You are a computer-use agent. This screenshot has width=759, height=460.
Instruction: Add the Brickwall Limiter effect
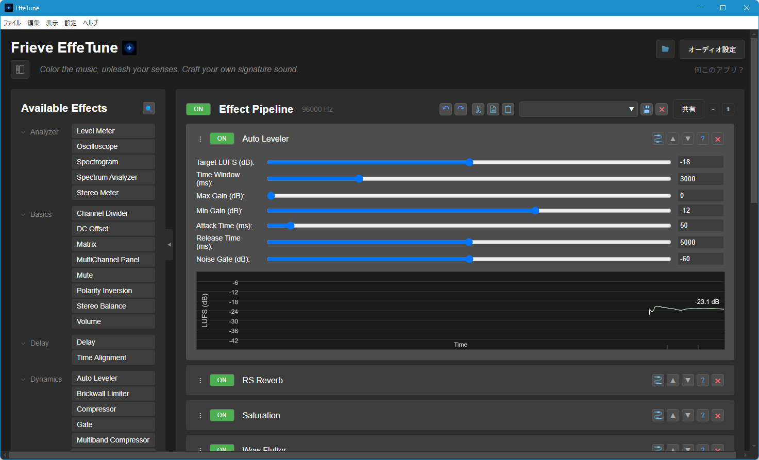[x=113, y=394]
